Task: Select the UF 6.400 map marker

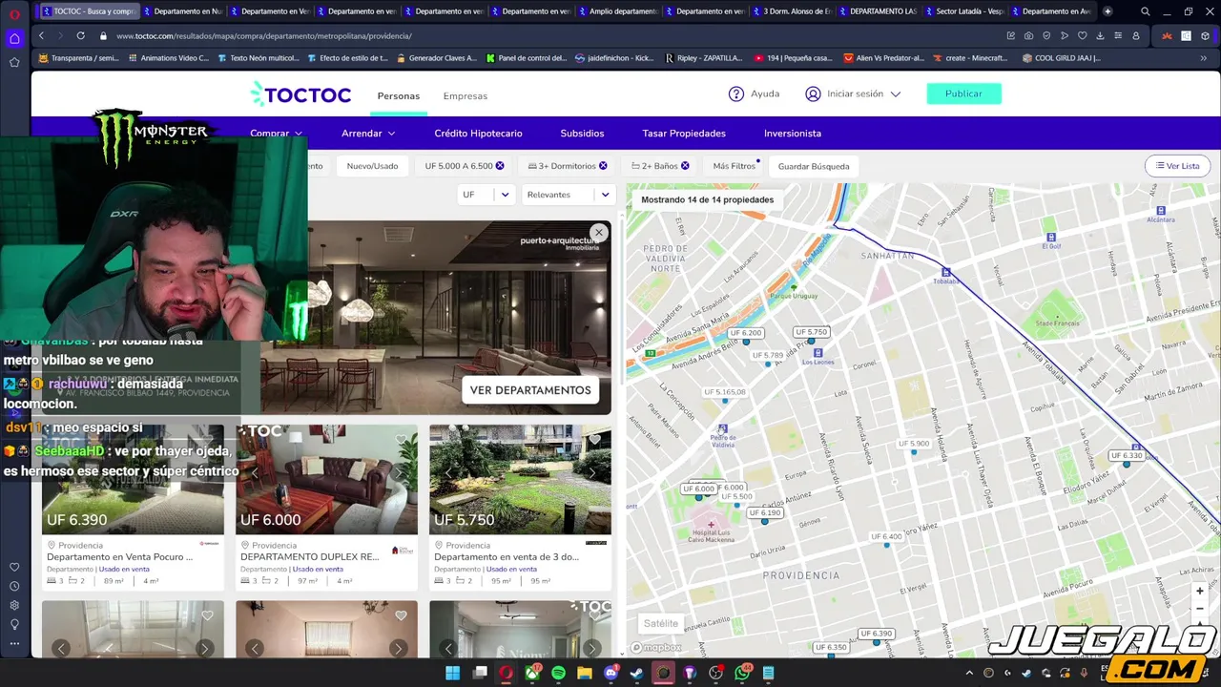Action: 886,536
